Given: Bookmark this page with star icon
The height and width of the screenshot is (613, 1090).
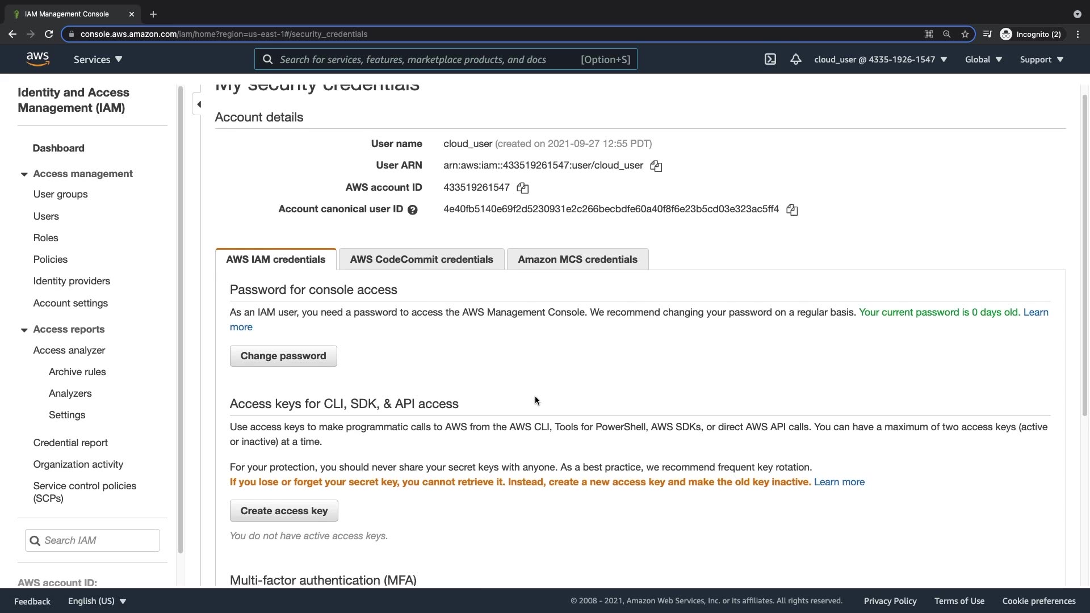Looking at the screenshot, I should click(x=965, y=34).
